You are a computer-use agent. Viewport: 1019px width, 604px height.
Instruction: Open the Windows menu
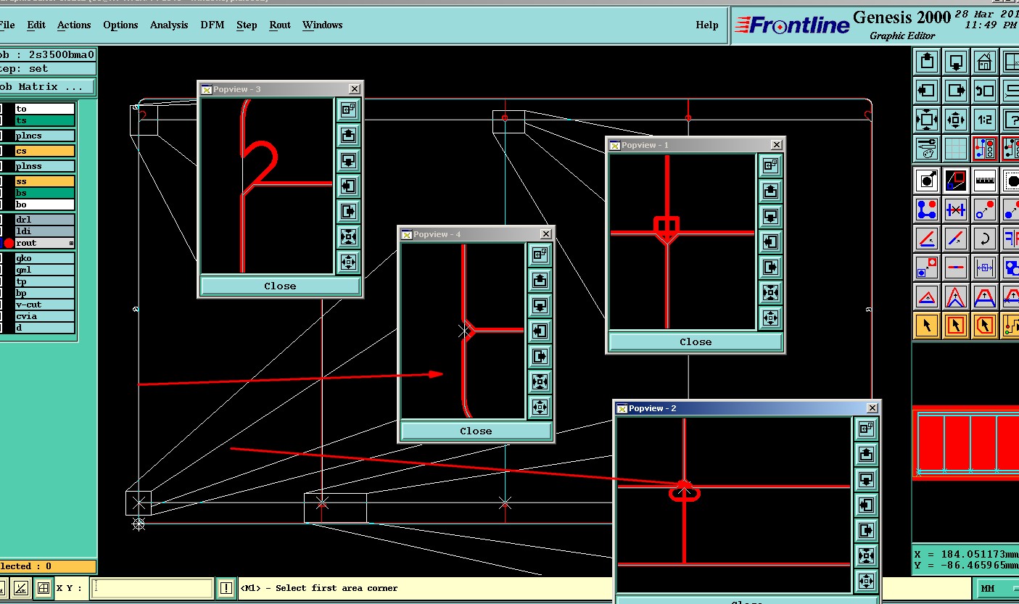pos(323,25)
